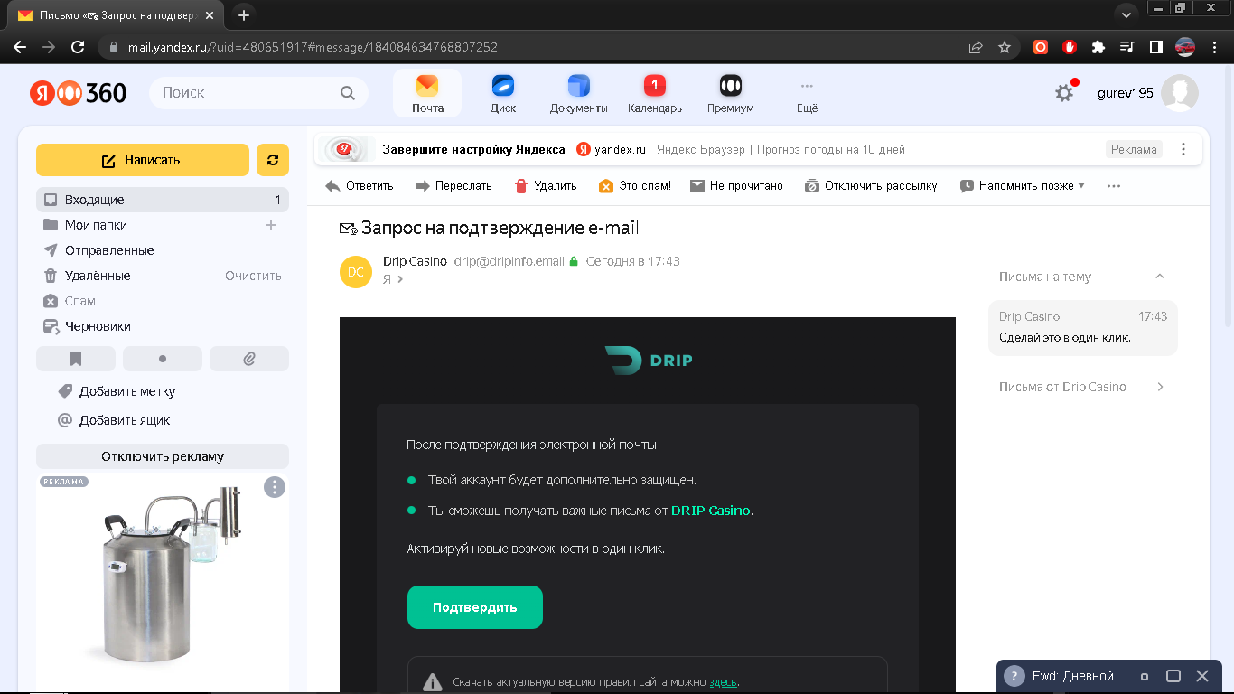Viewport: 1234px width, 694px height.
Task: Open the Документы service icon
Action: pos(578,94)
